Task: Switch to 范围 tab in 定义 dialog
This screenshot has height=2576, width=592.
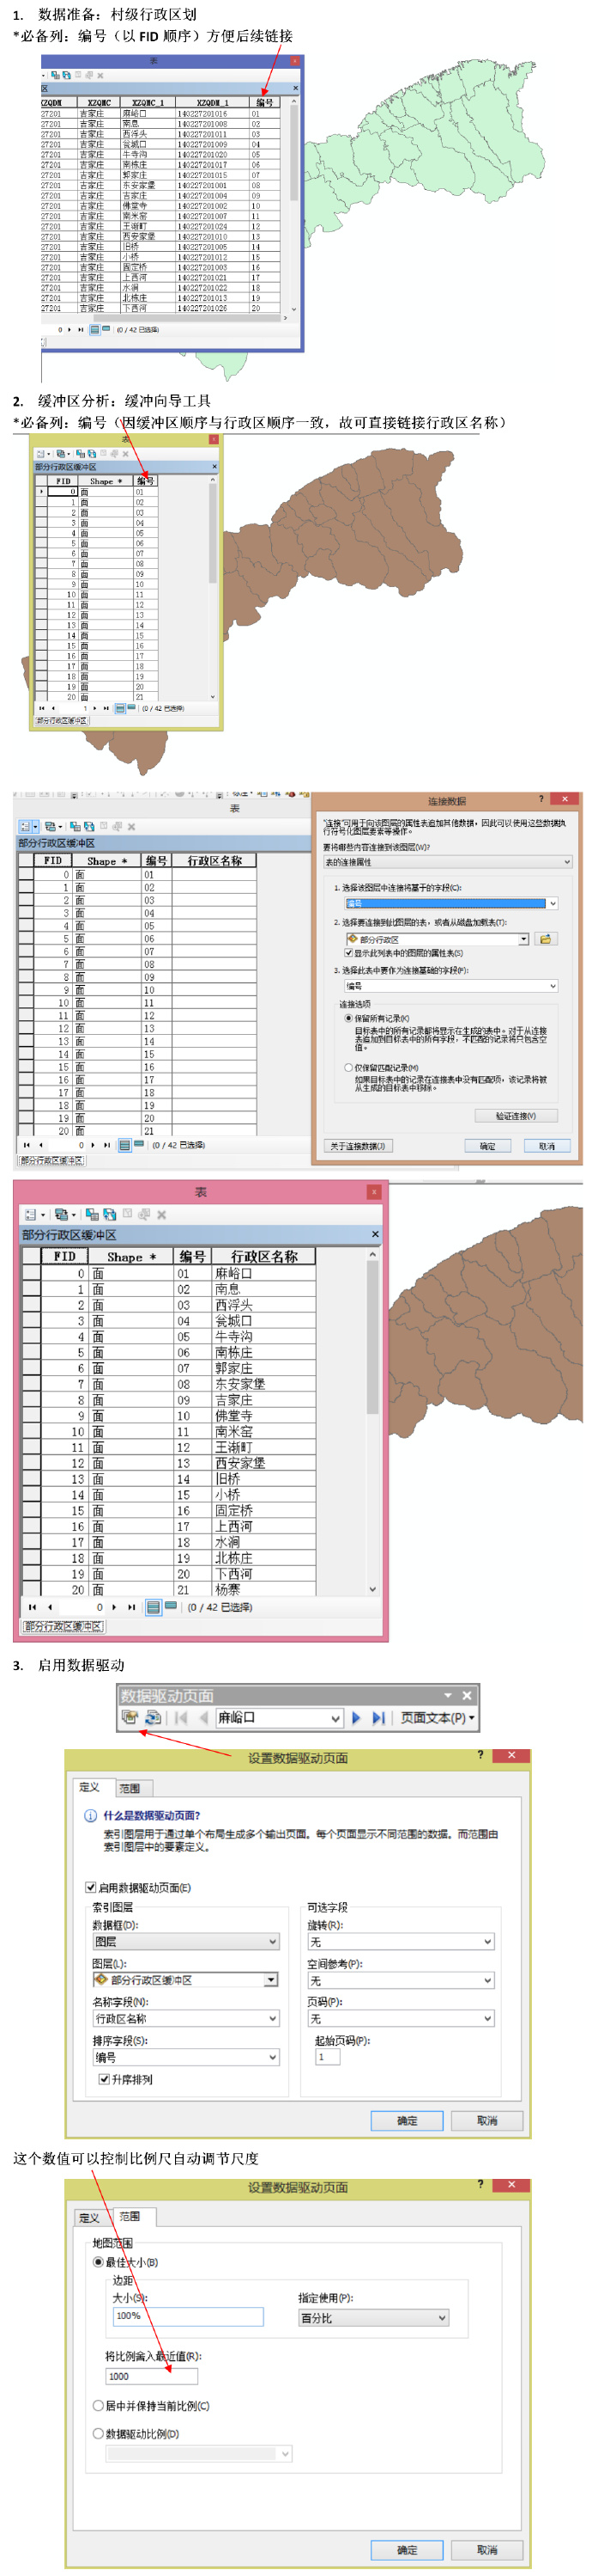Action: click(x=130, y=1788)
